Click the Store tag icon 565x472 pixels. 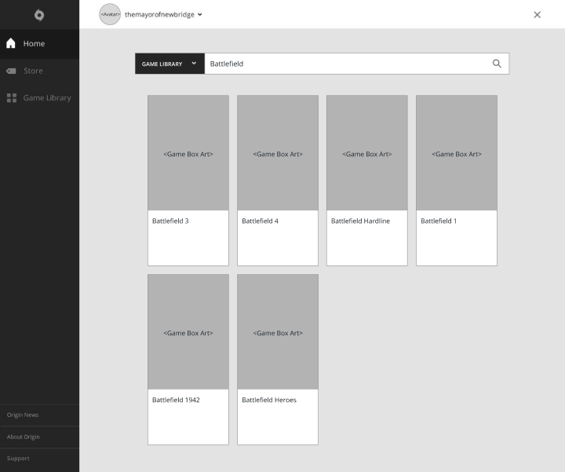[x=11, y=71]
